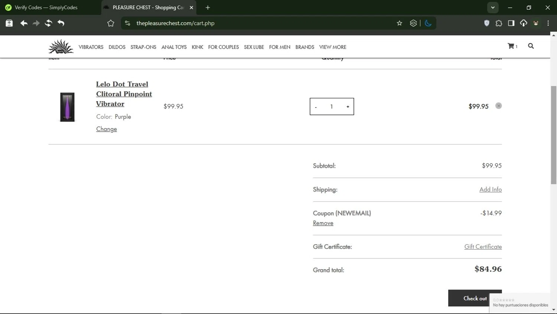The image size is (557, 314).
Task: Toggle the browser side panel icon
Action: pos(511,23)
